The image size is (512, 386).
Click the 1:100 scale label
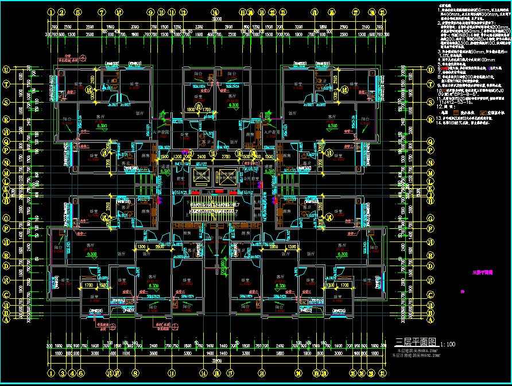448,344
